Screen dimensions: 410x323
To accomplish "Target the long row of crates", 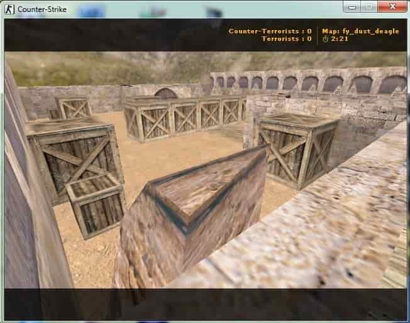I will [x=185, y=118].
